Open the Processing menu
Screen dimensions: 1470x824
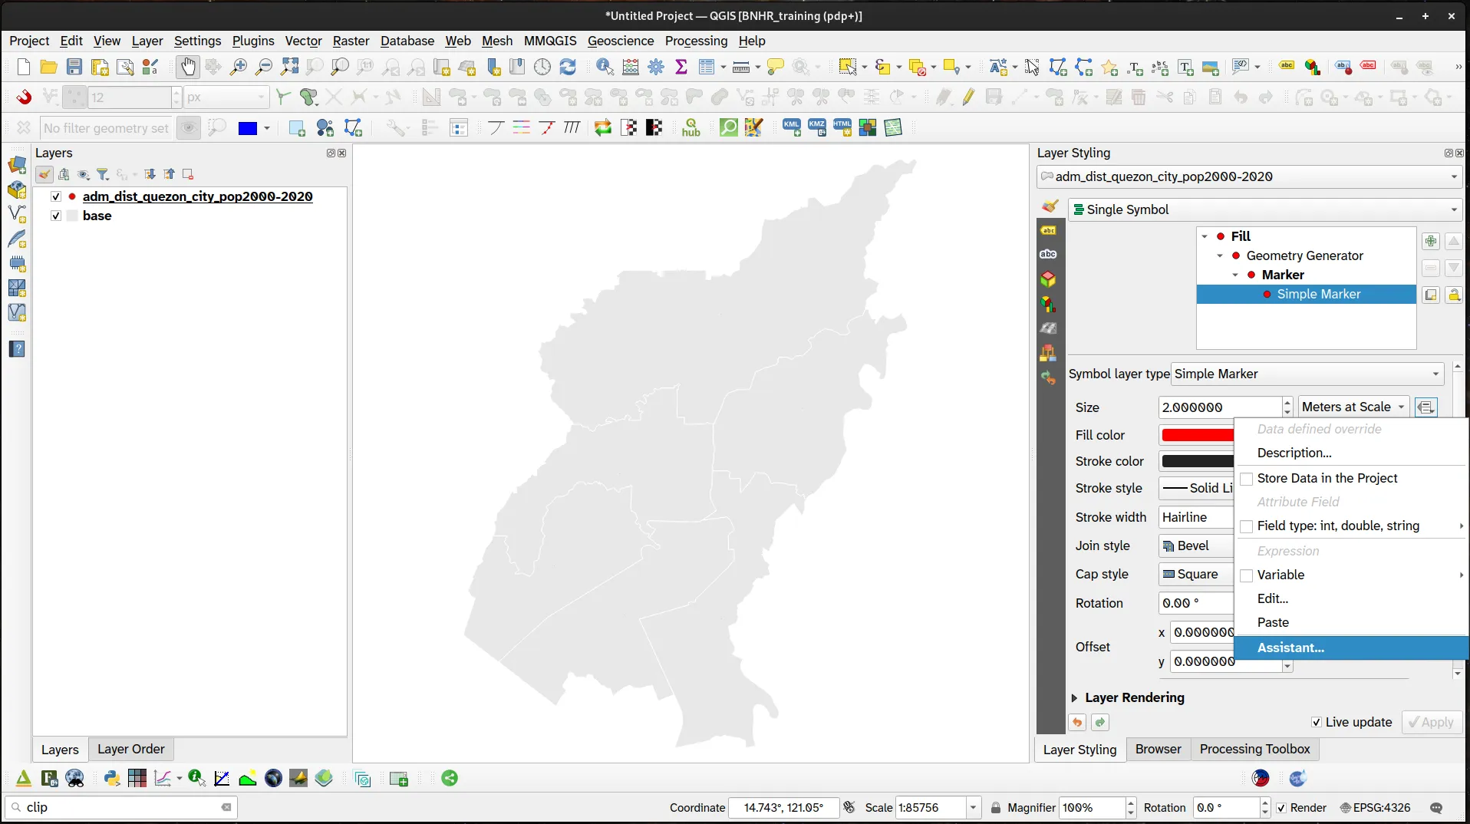pos(696,41)
